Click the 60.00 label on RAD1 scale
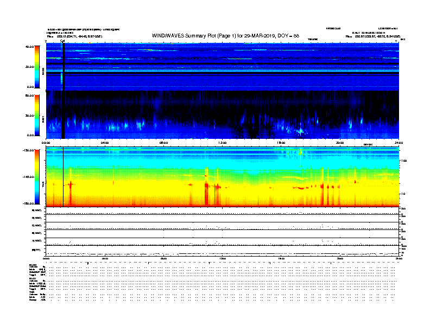The height and width of the screenshot is (332, 430). pyautogui.click(x=29, y=95)
